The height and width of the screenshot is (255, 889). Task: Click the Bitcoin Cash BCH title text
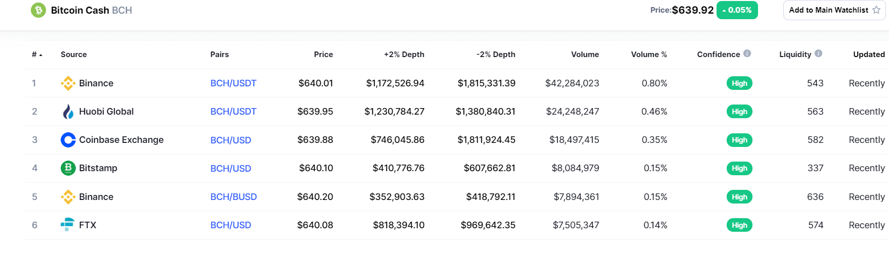[x=92, y=10]
